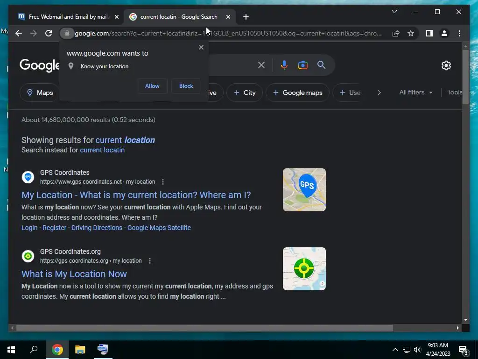Open the Driving Directions sitelink

[97, 228]
